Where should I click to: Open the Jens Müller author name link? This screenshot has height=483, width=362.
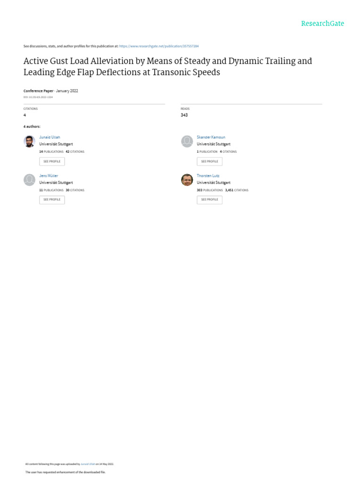pyautogui.click(x=49, y=175)
